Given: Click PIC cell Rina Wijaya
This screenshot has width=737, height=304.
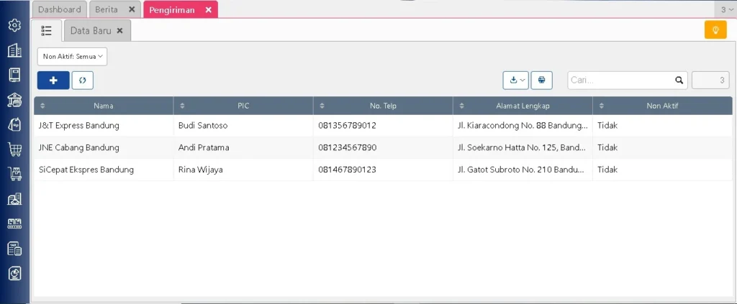Looking at the screenshot, I should tap(201, 170).
